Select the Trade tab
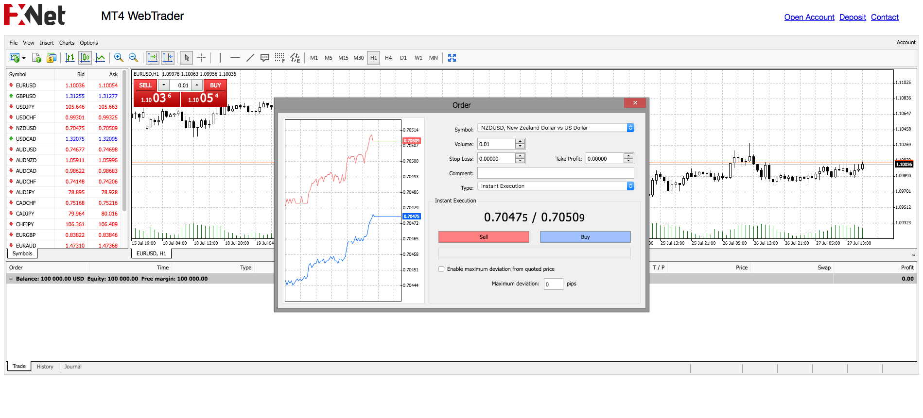923x418 pixels. click(19, 366)
